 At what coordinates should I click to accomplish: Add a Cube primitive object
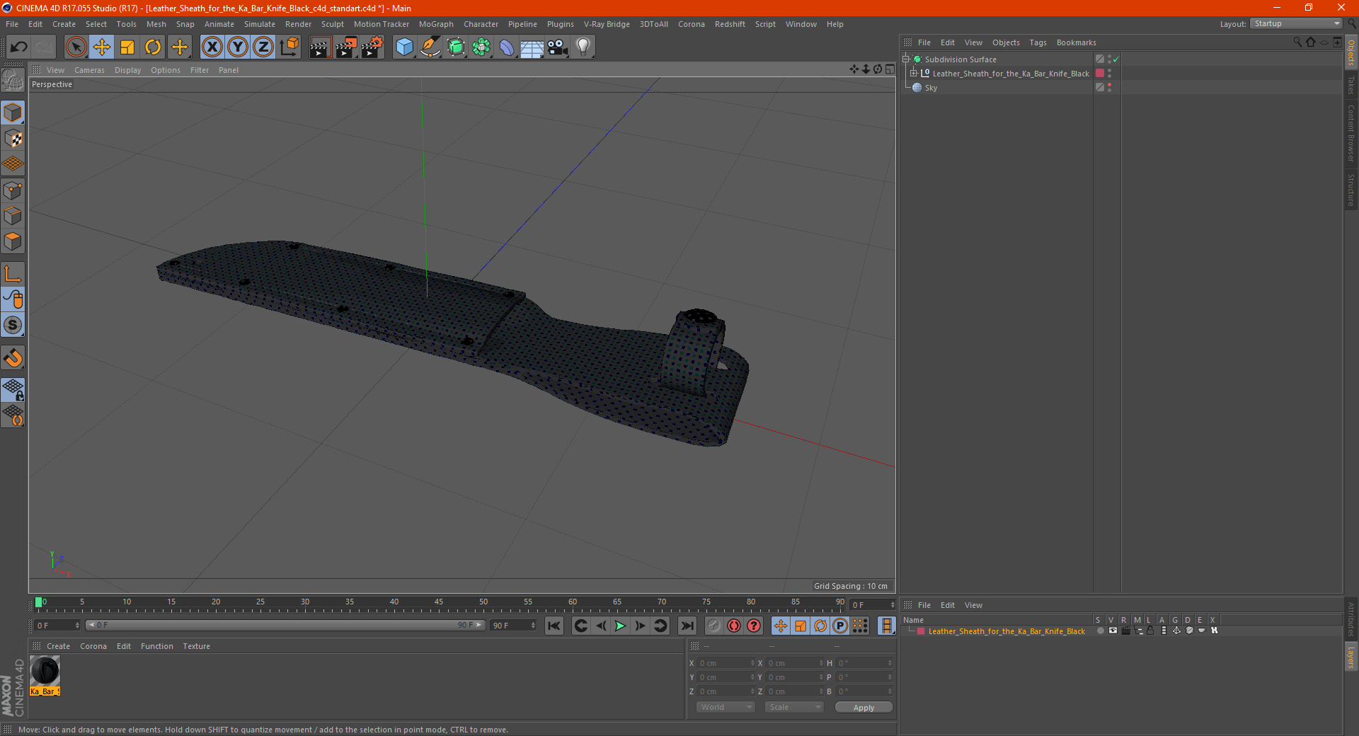[x=404, y=47]
